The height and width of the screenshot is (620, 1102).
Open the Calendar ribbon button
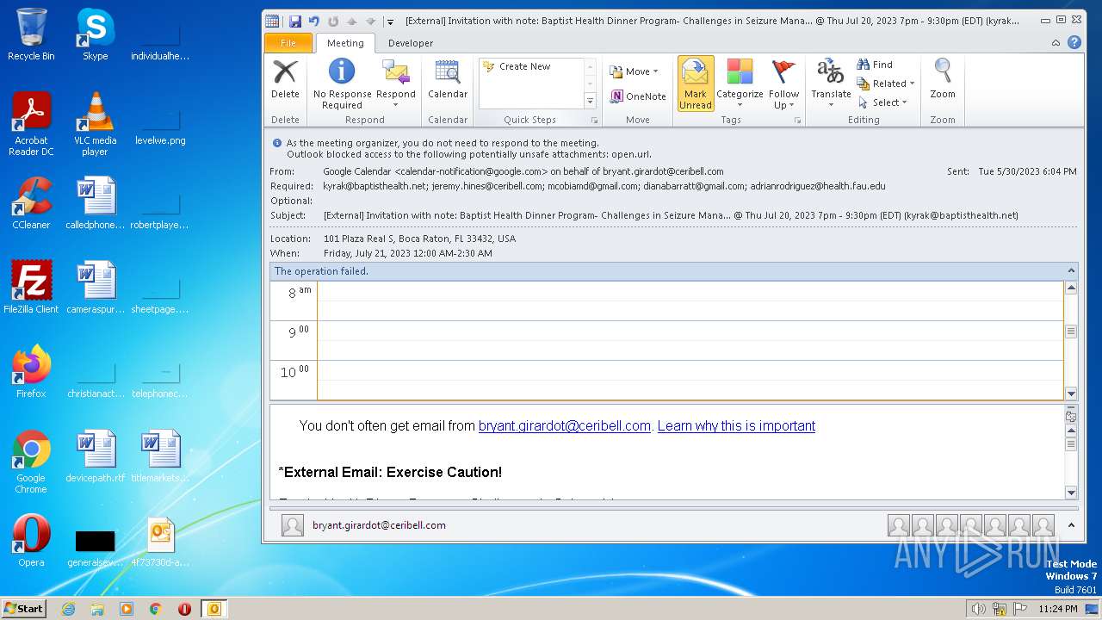point(448,79)
